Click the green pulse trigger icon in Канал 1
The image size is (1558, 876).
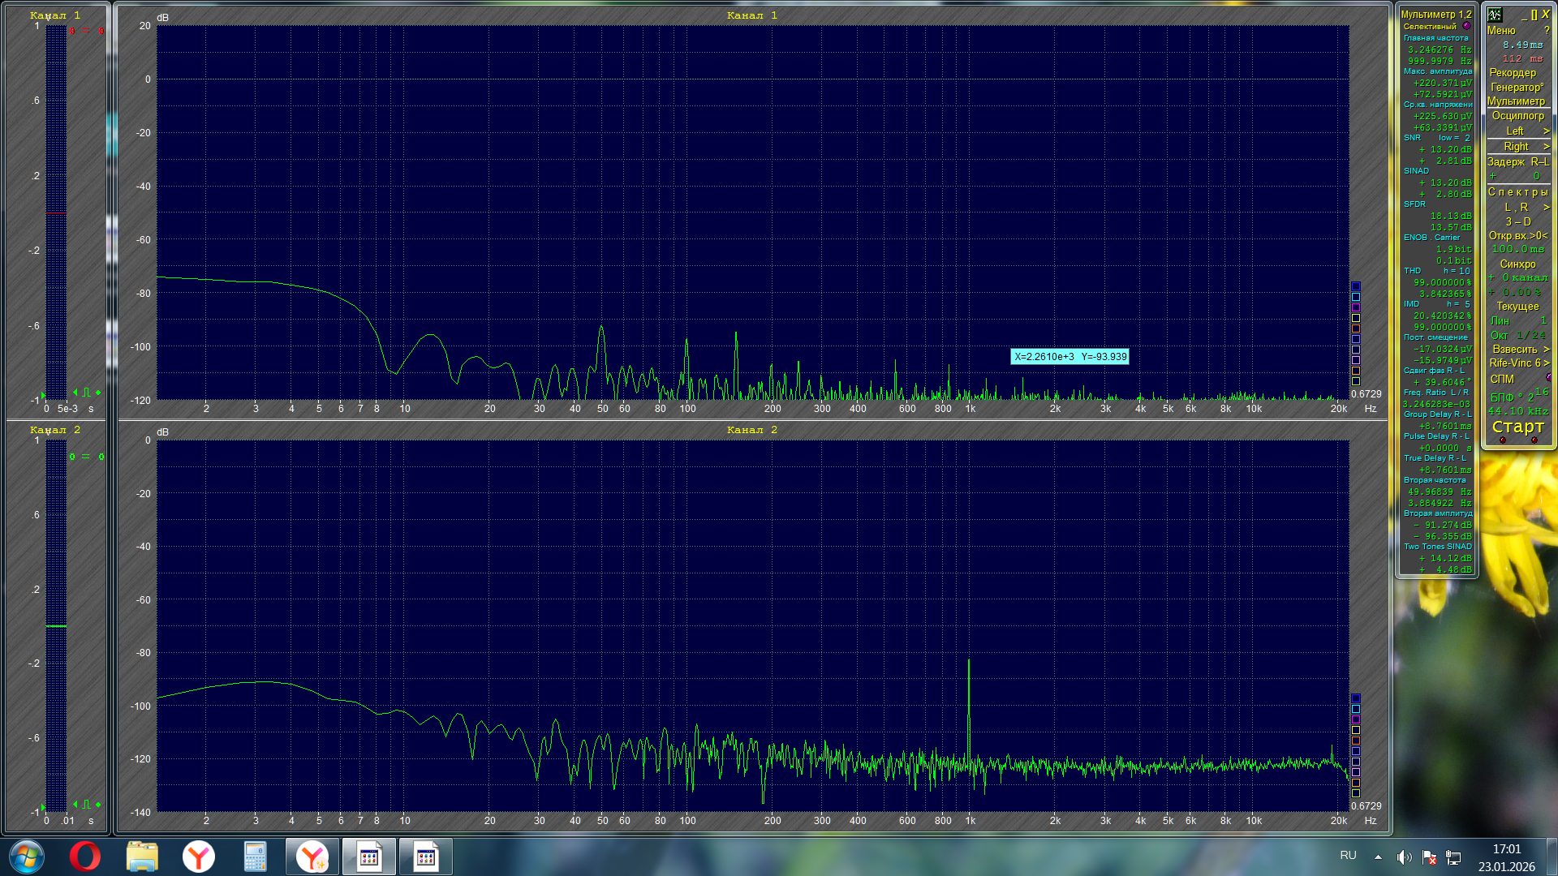coord(87,393)
